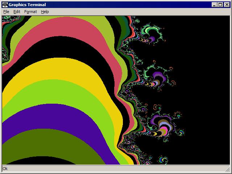The width and height of the screenshot is (232, 174).
Task: Close the Graphics Terminal window
Action: pos(227,4)
